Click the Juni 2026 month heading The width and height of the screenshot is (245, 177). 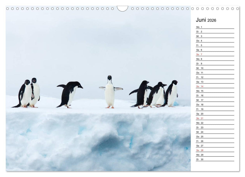point(206,20)
